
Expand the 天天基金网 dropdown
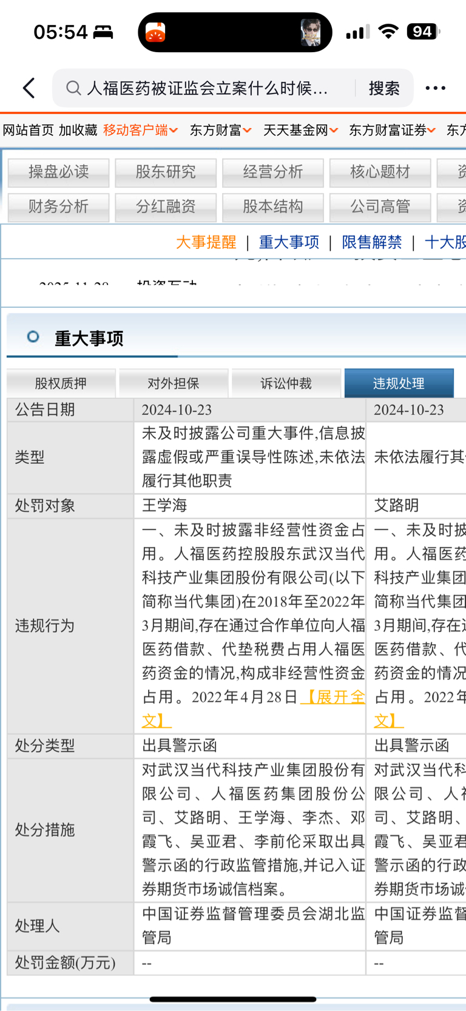pos(300,130)
